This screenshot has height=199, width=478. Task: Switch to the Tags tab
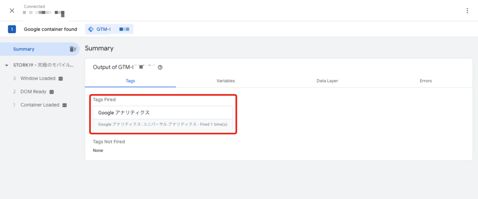tap(130, 81)
